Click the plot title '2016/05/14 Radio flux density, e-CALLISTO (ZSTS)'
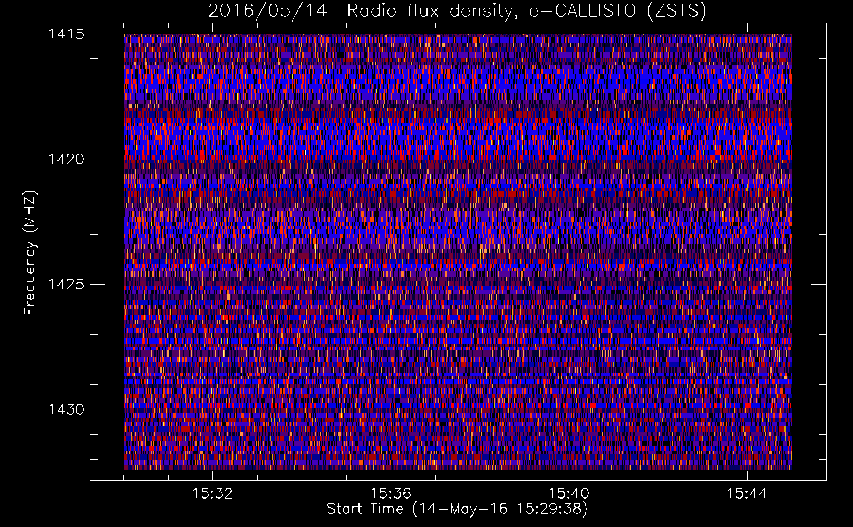The height and width of the screenshot is (527, 853). pos(457,11)
